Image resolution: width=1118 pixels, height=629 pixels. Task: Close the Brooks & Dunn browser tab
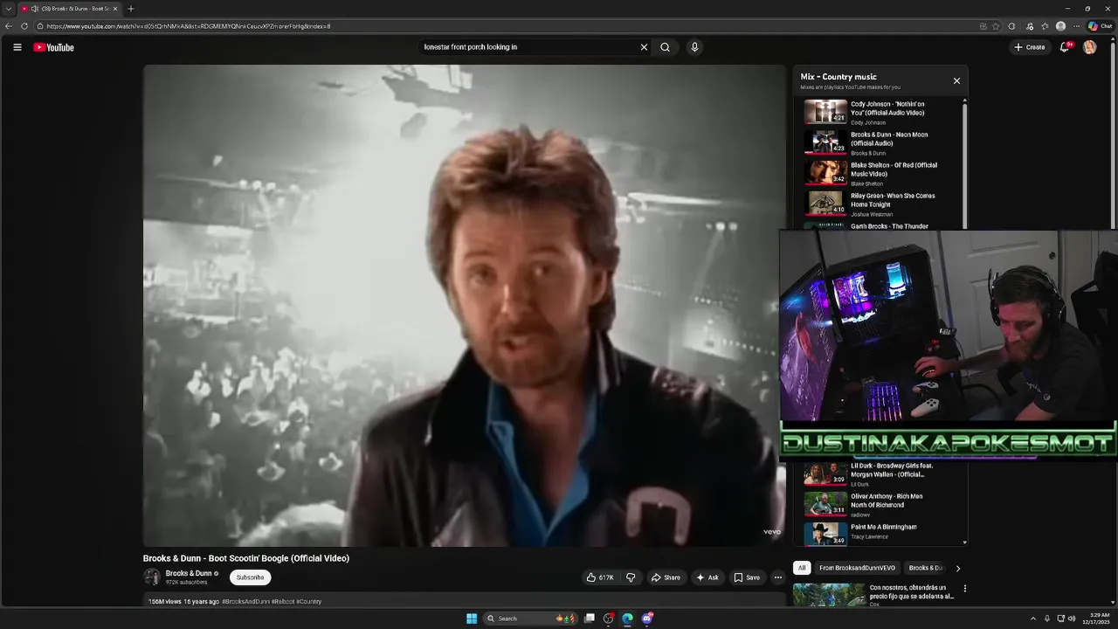[x=115, y=9]
